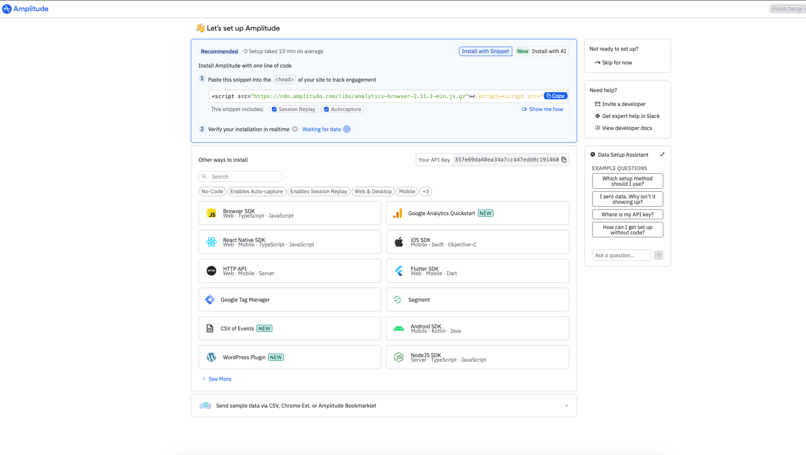Screen dimensions: 806x455
Task: Select the API key value text
Action: [x=507, y=160]
